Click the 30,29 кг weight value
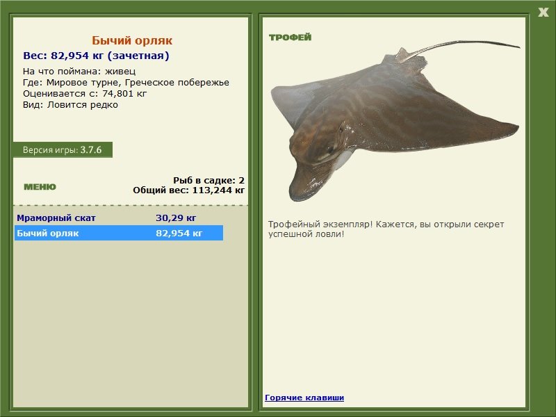556x417 pixels. [176, 218]
